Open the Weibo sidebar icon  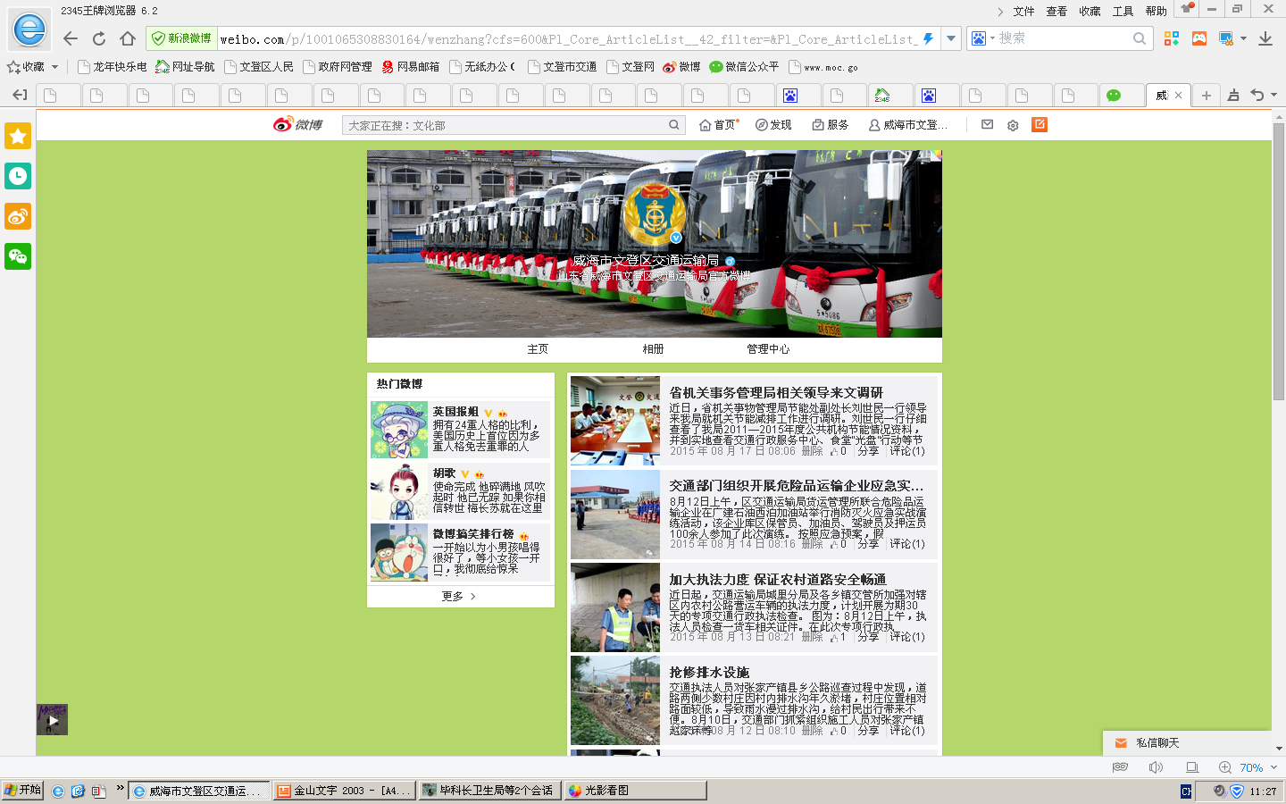18,216
